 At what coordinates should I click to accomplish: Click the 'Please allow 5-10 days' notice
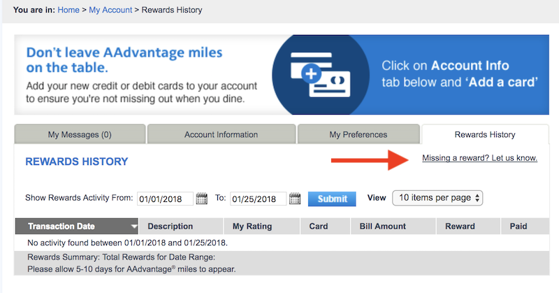pos(131,269)
